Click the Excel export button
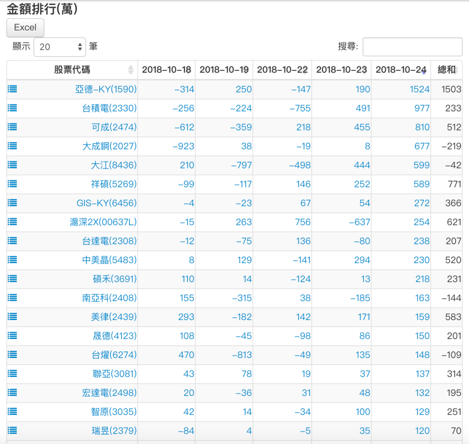Screen dimensions: 469x444 tap(25, 27)
